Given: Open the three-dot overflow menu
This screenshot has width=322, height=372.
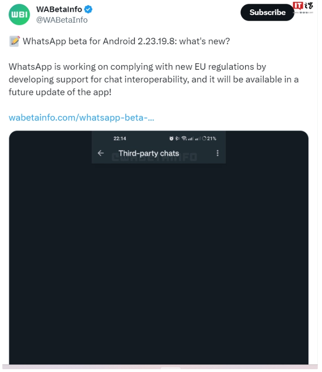Looking at the screenshot, I should tap(217, 153).
